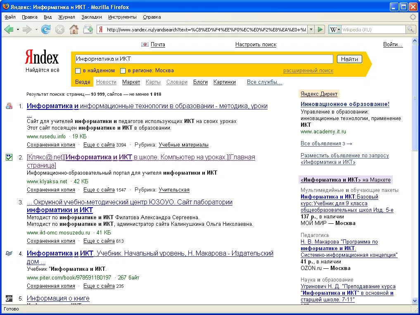Switch to the Карты tab
The width and height of the screenshot is (420, 315).
[153, 82]
